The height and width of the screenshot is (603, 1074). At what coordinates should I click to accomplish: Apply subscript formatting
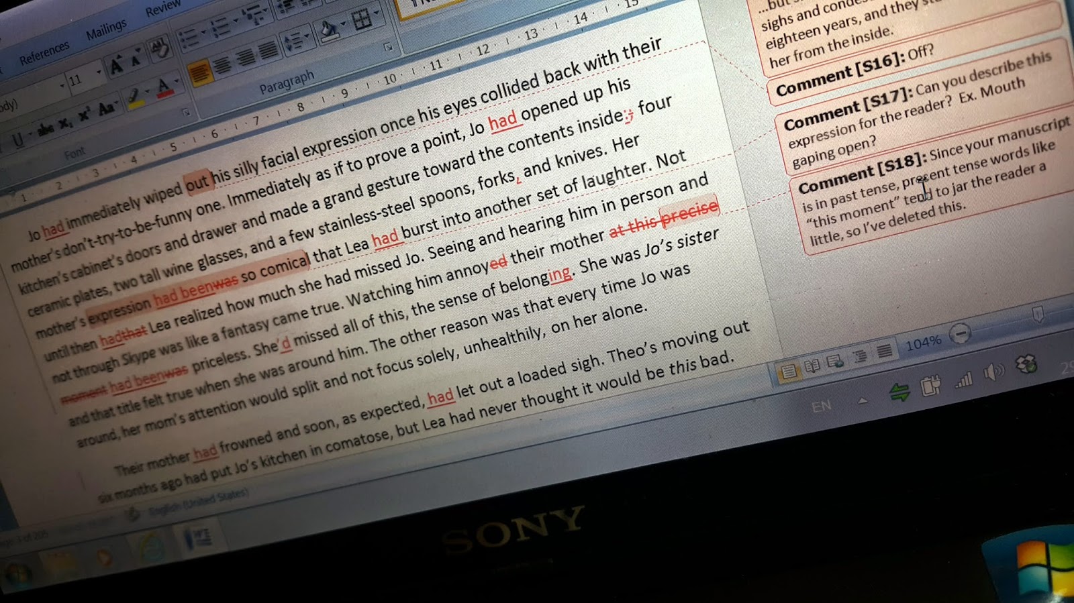pos(65,123)
